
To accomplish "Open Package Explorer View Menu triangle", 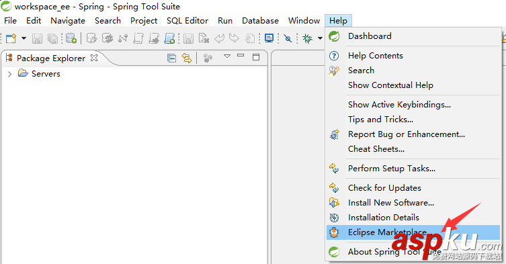I will [227, 56].
